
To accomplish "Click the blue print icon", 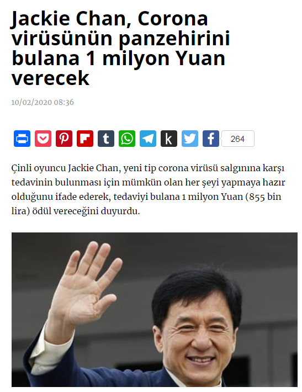I will click(22, 139).
